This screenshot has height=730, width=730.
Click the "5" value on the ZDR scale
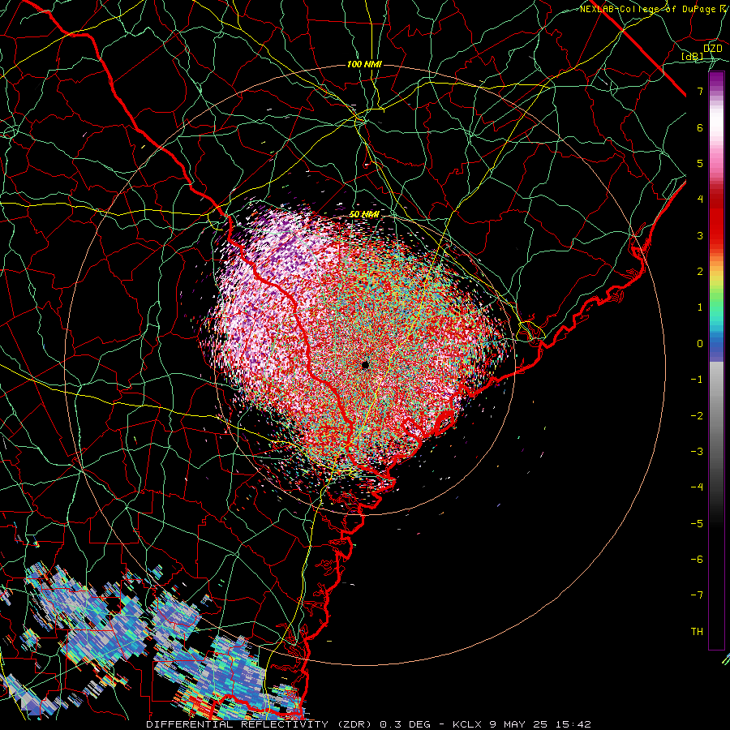(700, 163)
